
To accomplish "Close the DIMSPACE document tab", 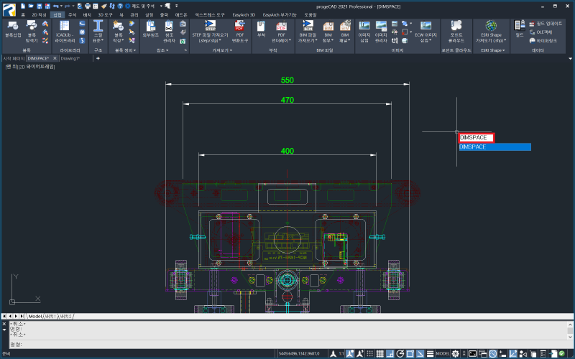I will point(55,58).
